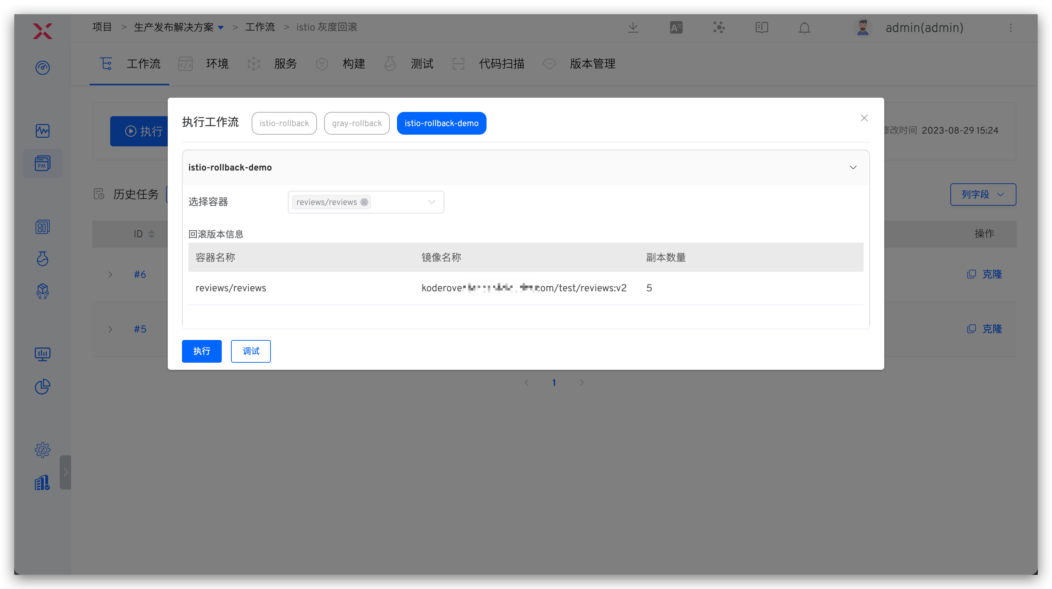Select the test flask icon in the sidebar
This screenshot has width=1052, height=589.
pos(43,259)
